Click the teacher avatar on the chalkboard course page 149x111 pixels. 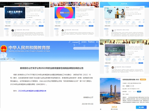click(x=113, y=67)
